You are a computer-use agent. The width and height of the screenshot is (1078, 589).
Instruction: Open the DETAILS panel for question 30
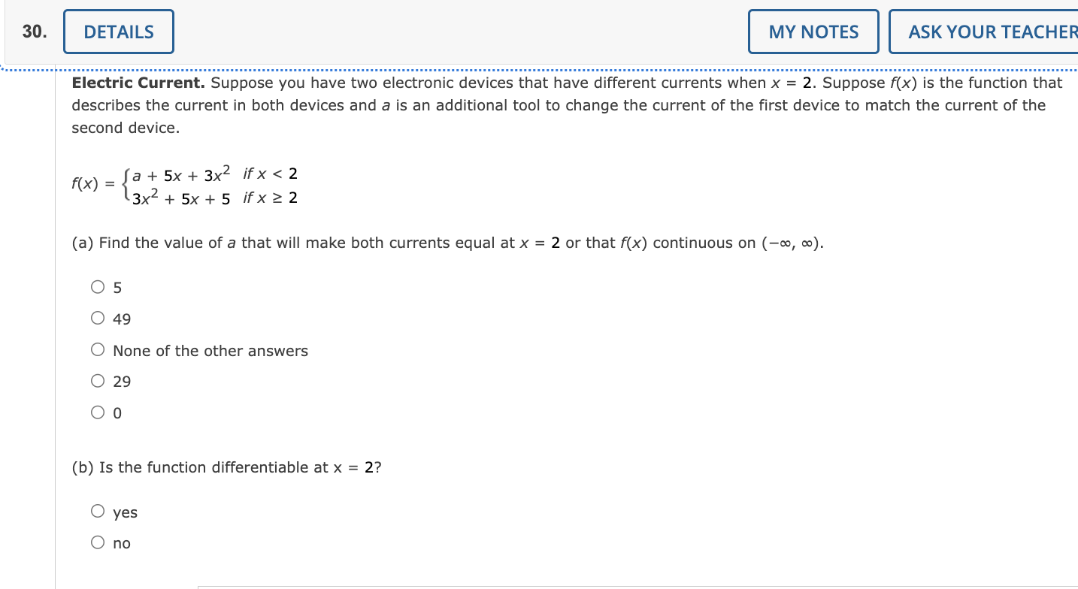[118, 31]
